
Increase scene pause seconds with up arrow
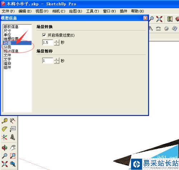pyautogui.click(x=57, y=59)
